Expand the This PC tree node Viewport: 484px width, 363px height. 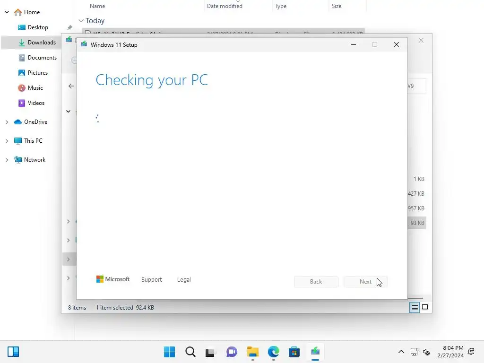click(x=7, y=141)
